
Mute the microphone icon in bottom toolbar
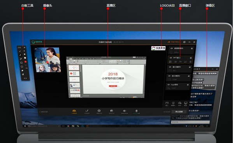[x=136, y=111]
